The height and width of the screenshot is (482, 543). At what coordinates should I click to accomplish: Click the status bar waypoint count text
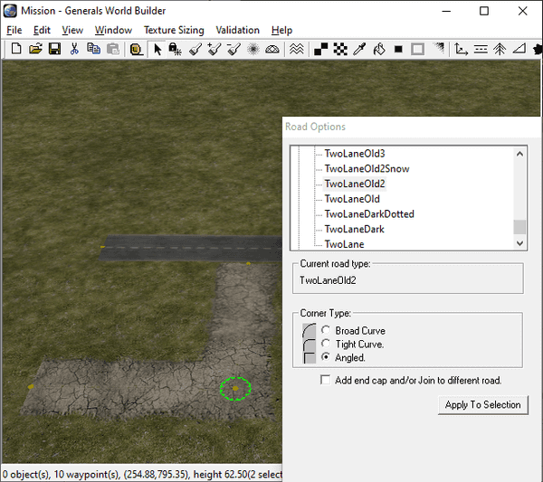click(86, 474)
